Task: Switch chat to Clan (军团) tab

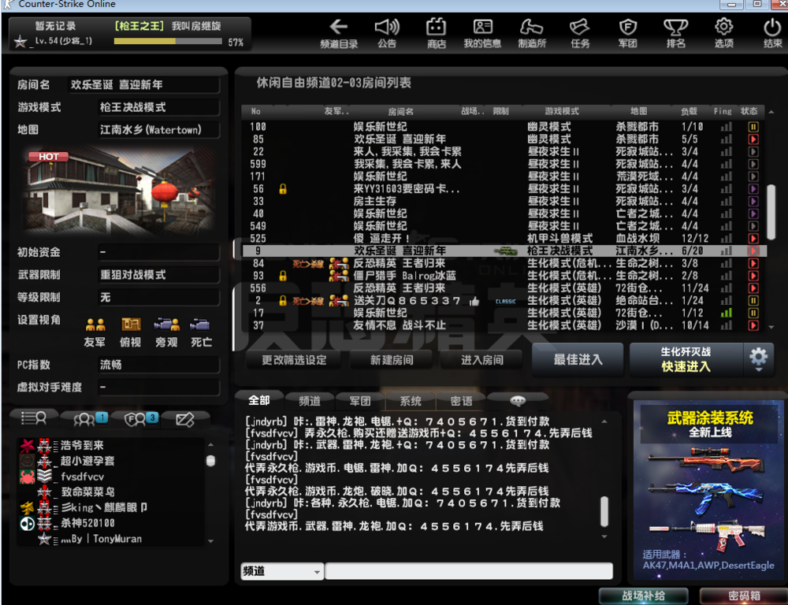Action: click(x=360, y=401)
